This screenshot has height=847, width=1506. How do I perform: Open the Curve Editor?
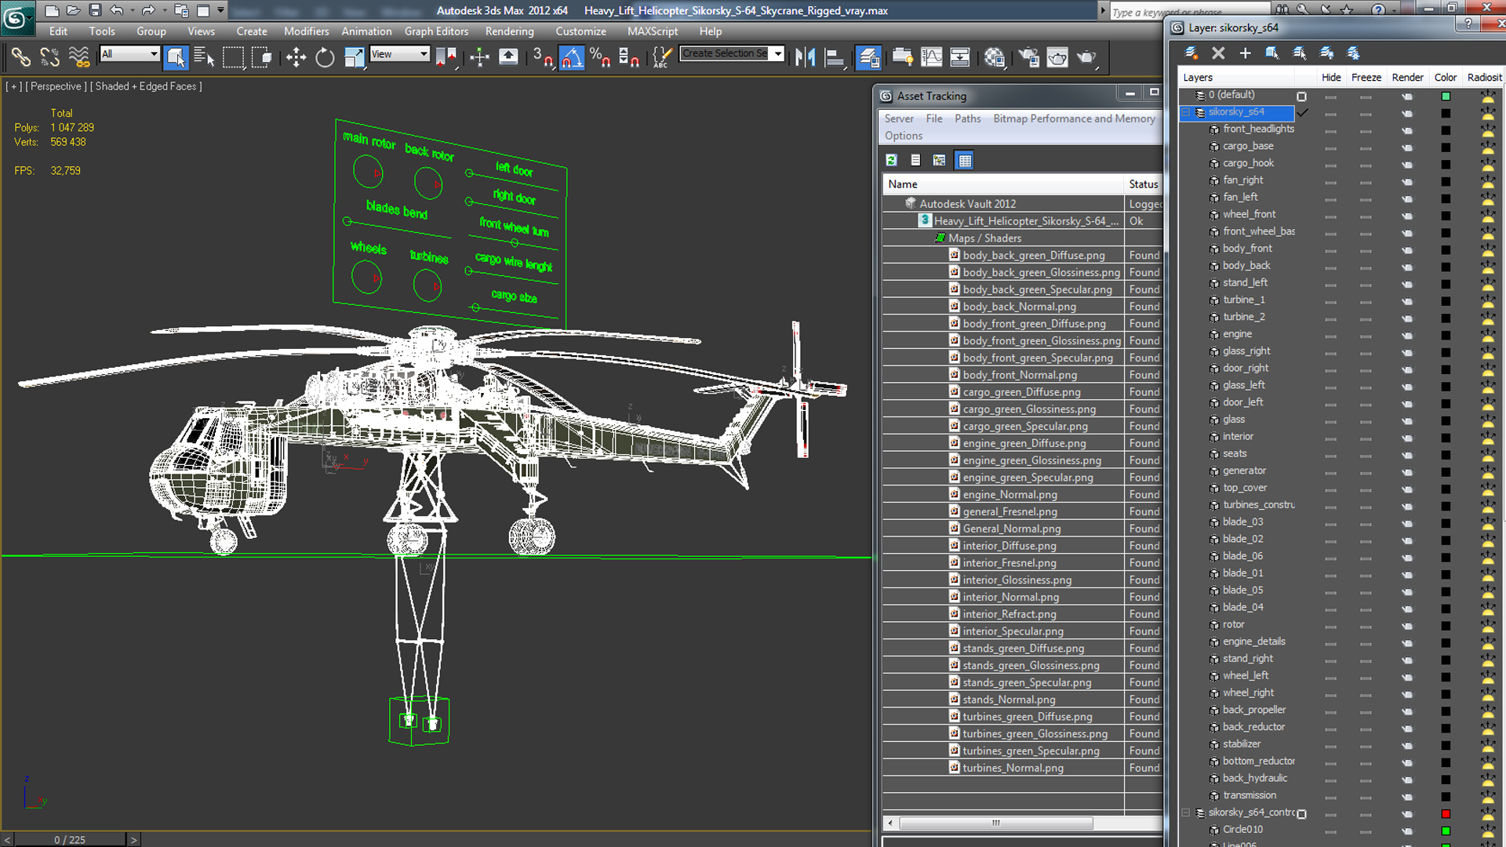pos(932,57)
